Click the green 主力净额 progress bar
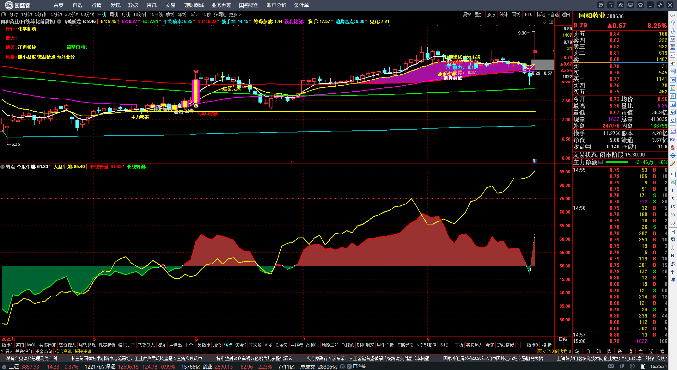The width and height of the screenshot is (677, 370). (x=616, y=162)
